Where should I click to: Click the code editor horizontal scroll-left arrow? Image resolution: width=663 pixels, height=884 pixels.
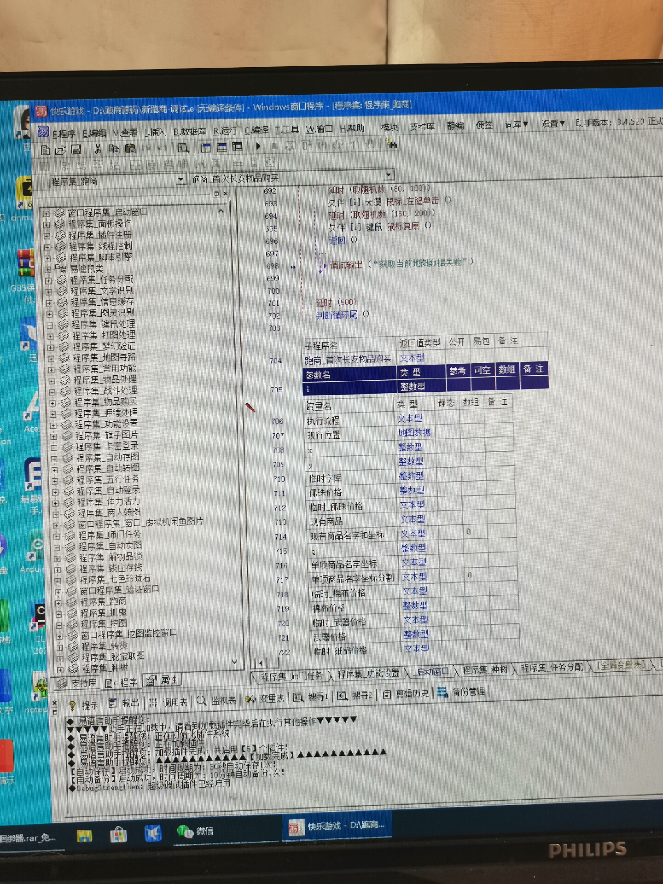(261, 663)
